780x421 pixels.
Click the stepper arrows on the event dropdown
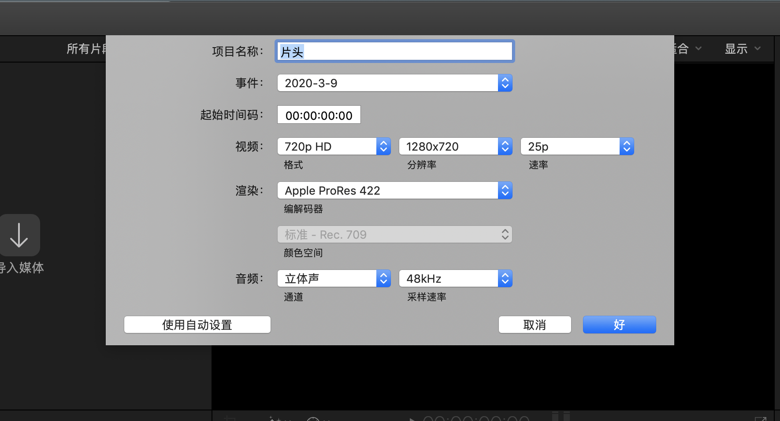(x=505, y=83)
